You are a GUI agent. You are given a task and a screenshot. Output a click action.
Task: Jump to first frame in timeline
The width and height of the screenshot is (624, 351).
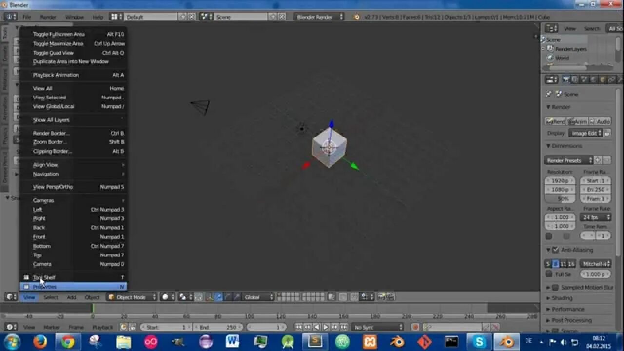[299, 327]
